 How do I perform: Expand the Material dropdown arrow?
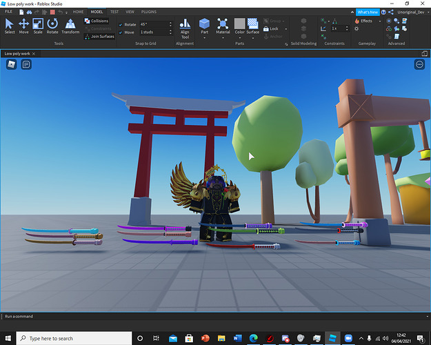point(223,38)
